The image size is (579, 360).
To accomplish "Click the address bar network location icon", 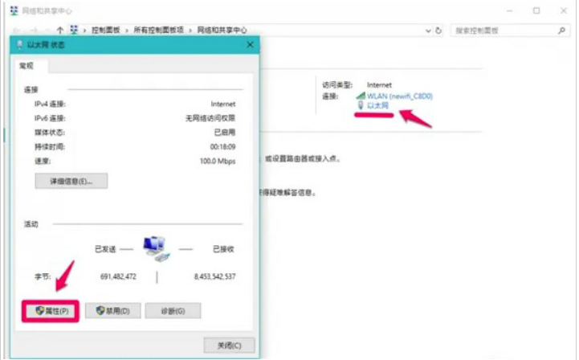I will 74,30.
